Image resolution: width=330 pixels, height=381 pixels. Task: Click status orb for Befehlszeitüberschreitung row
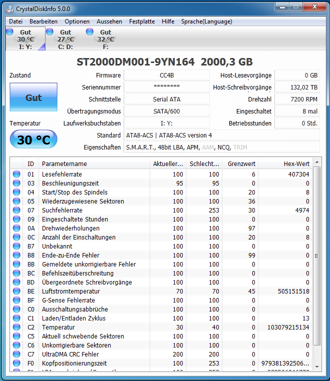(17, 273)
